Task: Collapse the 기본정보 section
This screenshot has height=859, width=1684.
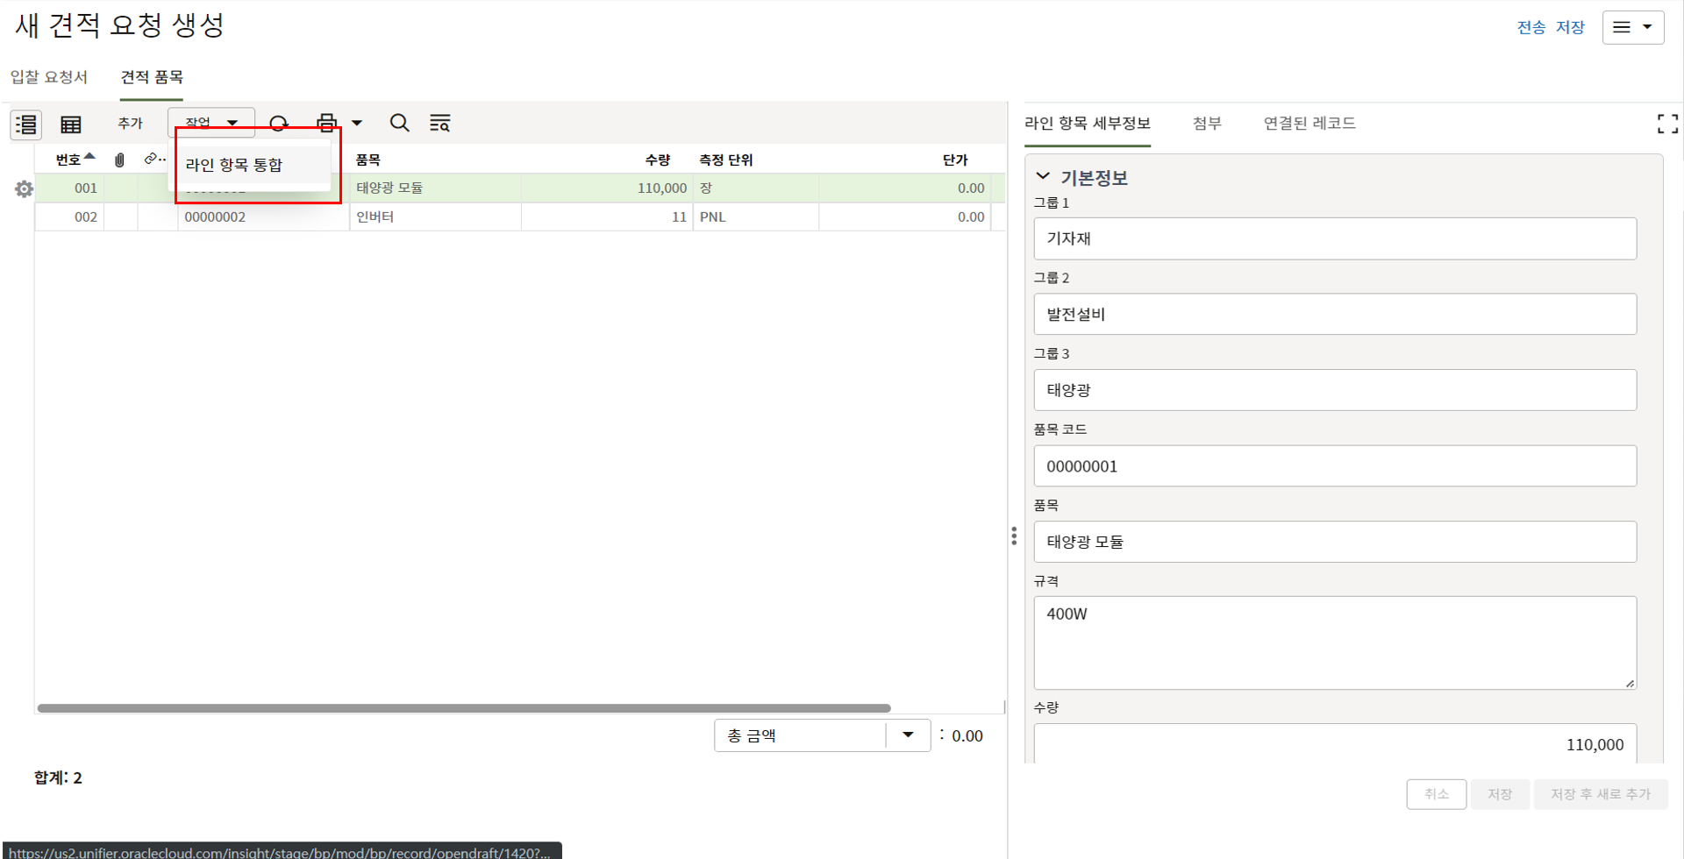Action: pos(1043,177)
